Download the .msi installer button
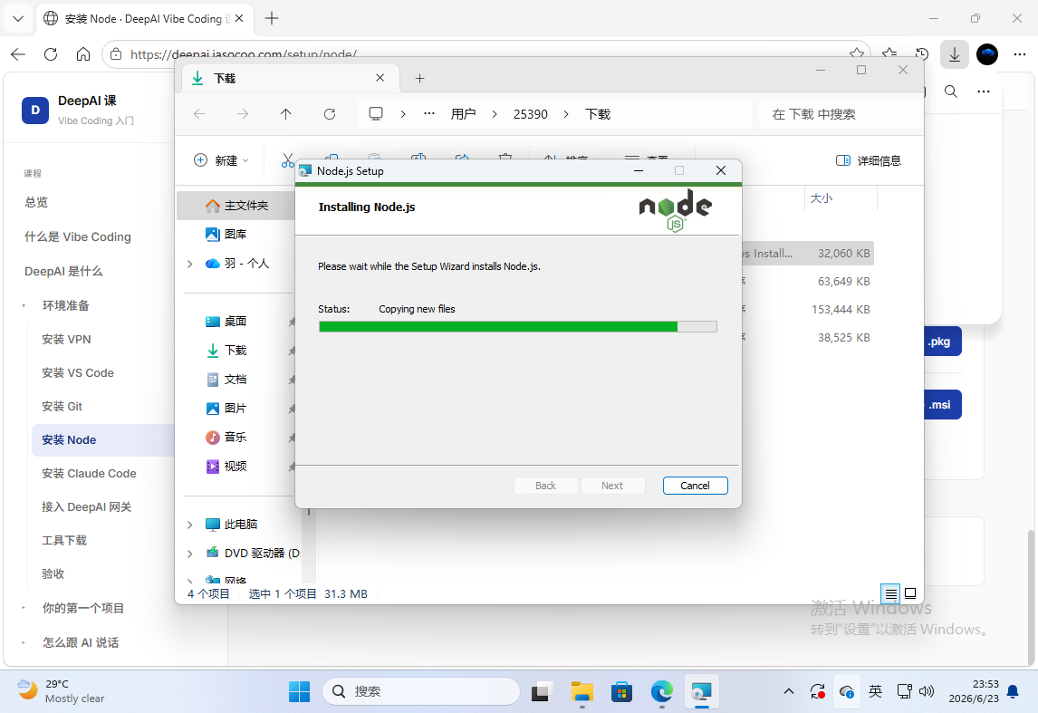 click(942, 404)
